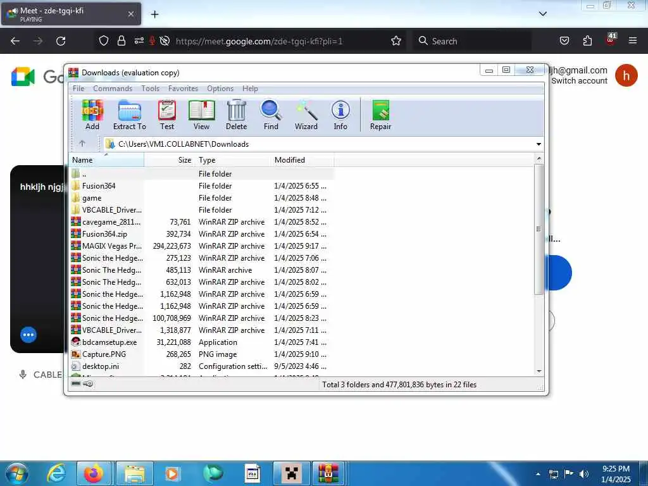The image size is (648, 486).
Task: Click the blue more options button in Meet preview
Action: click(28, 335)
